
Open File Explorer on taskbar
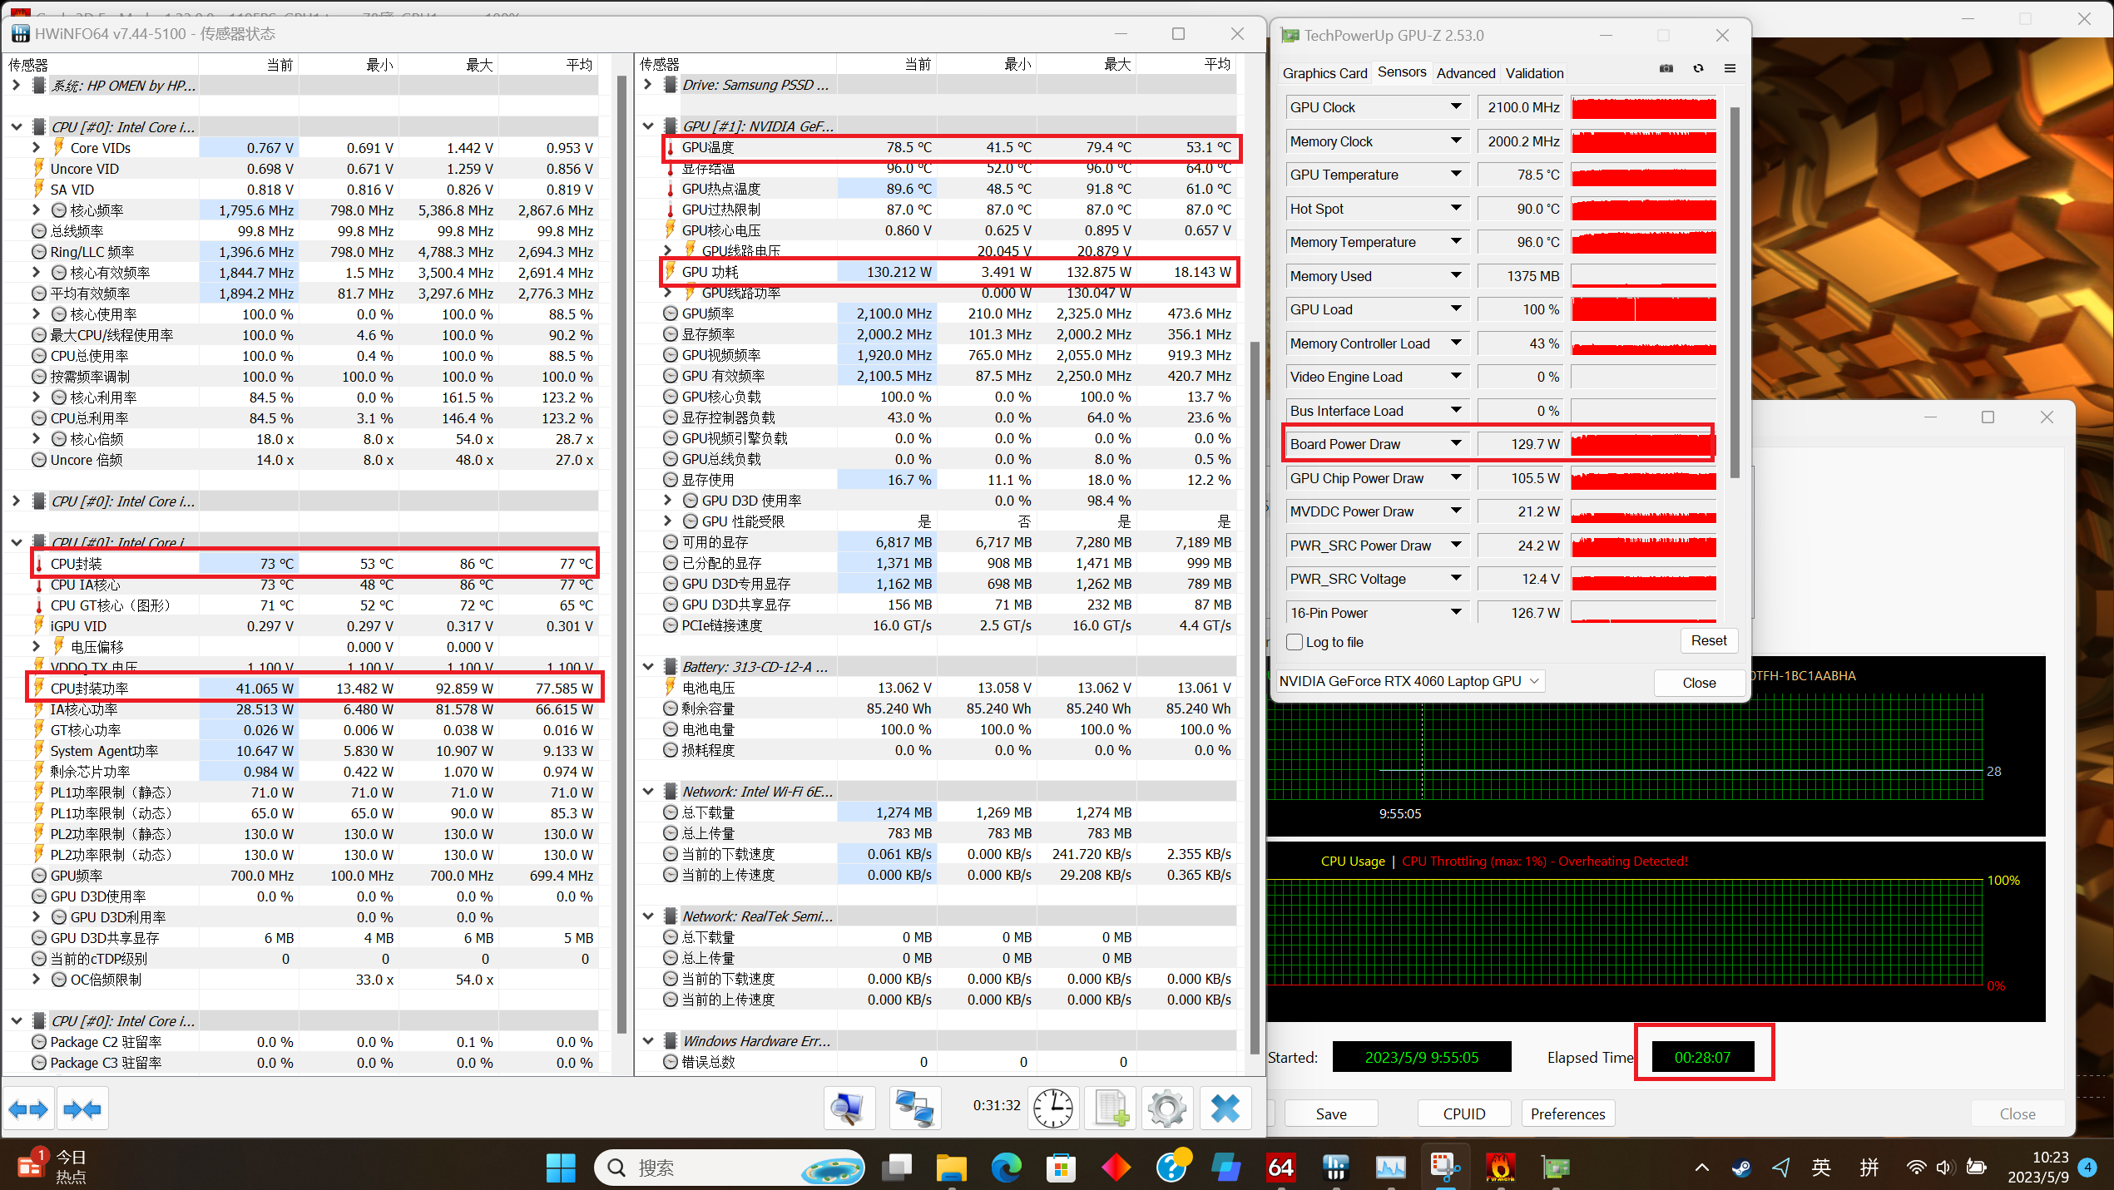(x=951, y=1168)
